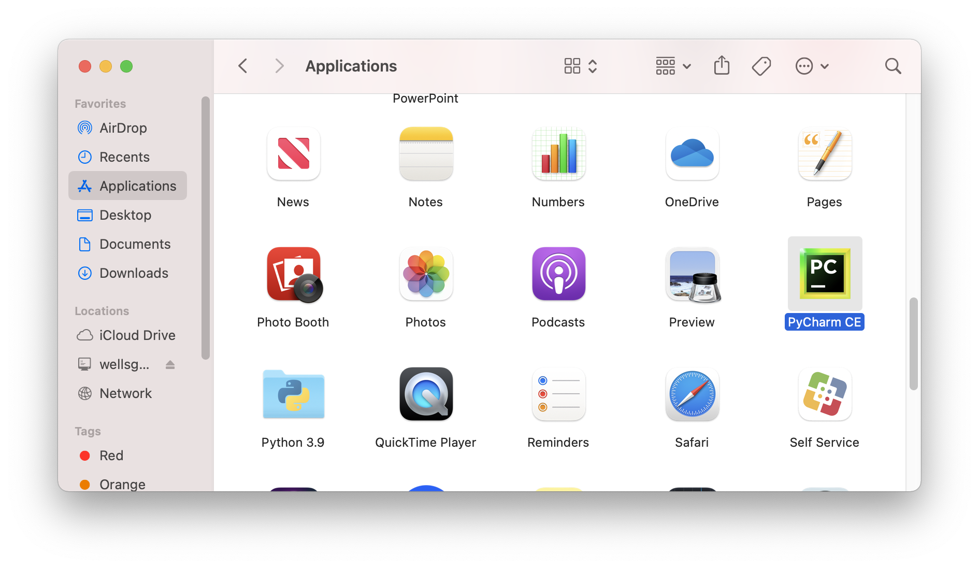Screen dimensions: 979x568
Task: Click the main window vertical scrollbar
Action: coord(913,344)
